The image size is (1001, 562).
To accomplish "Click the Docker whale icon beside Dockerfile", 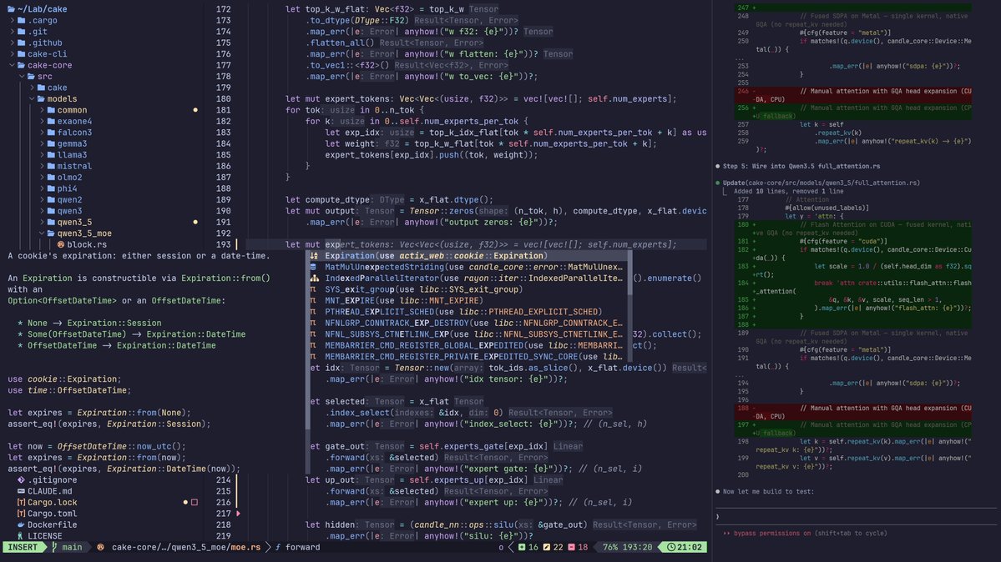I will click(21, 524).
